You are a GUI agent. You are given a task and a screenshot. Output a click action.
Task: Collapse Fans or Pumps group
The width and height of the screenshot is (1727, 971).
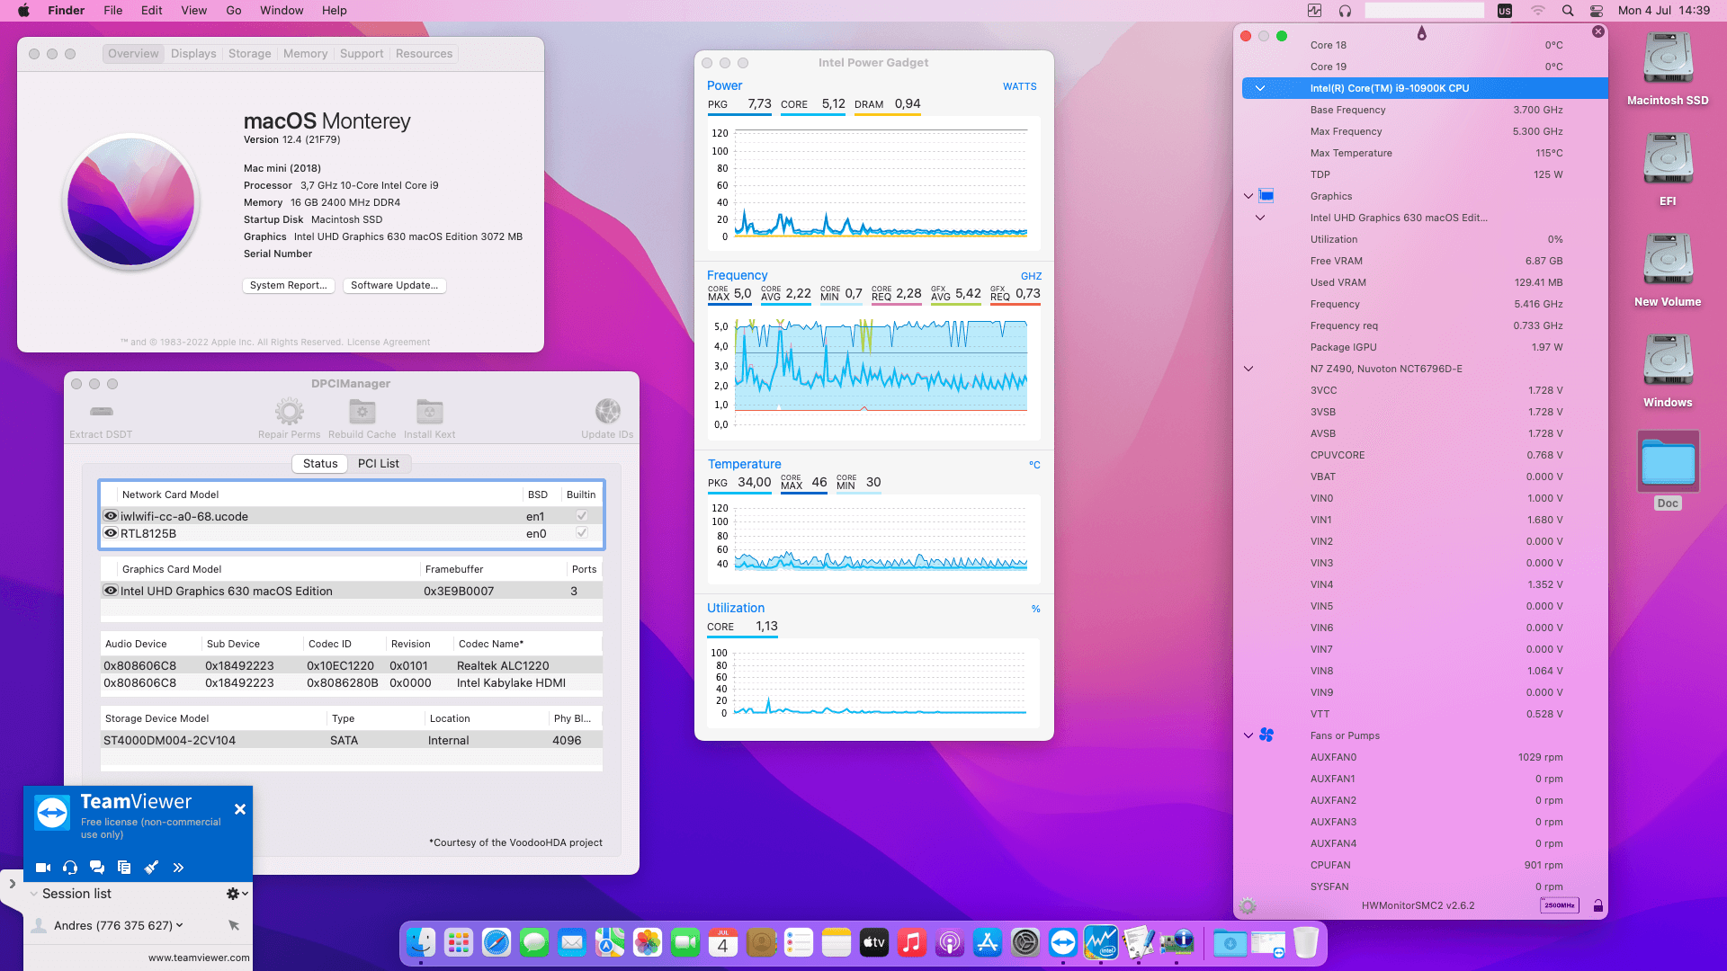coord(1248,735)
